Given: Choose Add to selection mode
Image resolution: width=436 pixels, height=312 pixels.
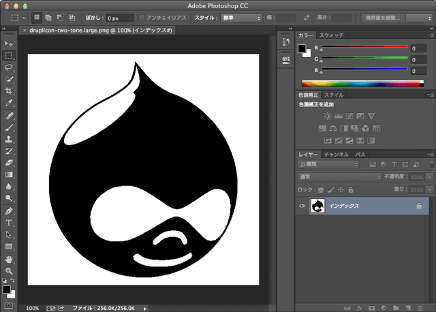Looking at the screenshot, I should pyautogui.click(x=48, y=18).
